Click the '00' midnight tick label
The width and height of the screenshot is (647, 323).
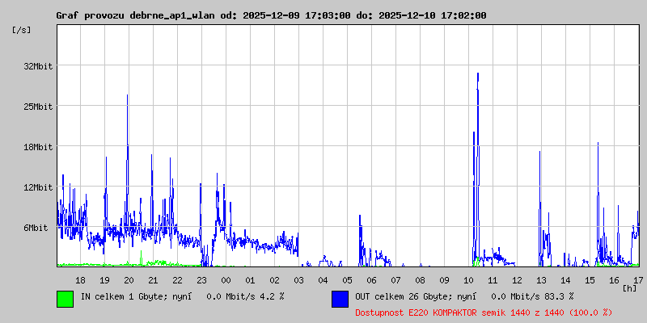click(x=226, y=280)
